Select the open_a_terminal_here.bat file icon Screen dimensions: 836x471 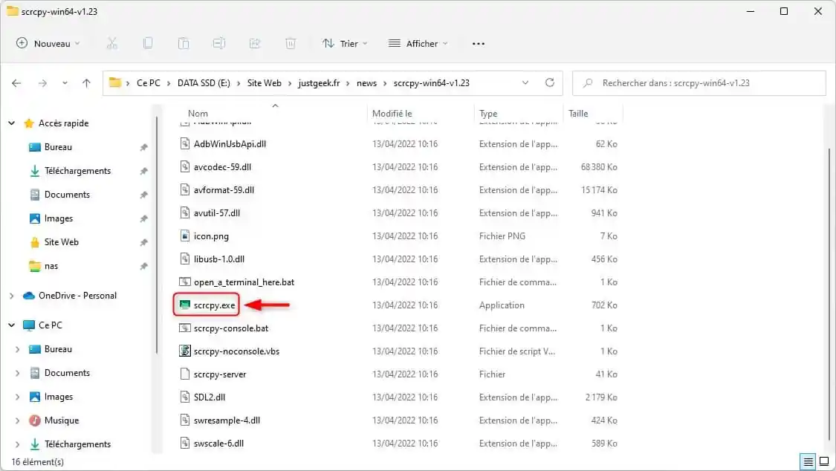click(x=184, y=282)
